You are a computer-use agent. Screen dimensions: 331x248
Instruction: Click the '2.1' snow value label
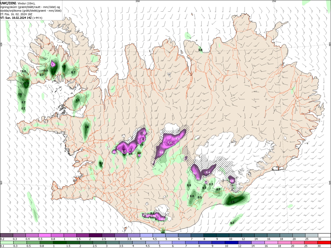(131, 150)
